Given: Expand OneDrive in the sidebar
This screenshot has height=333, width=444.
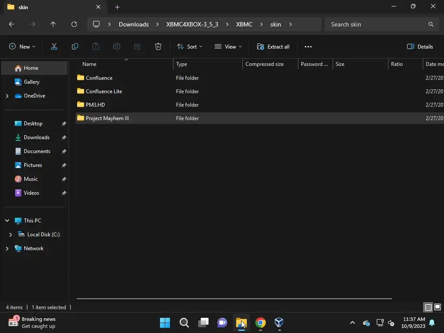Looking at the screenshot, I should coord(7,96).
